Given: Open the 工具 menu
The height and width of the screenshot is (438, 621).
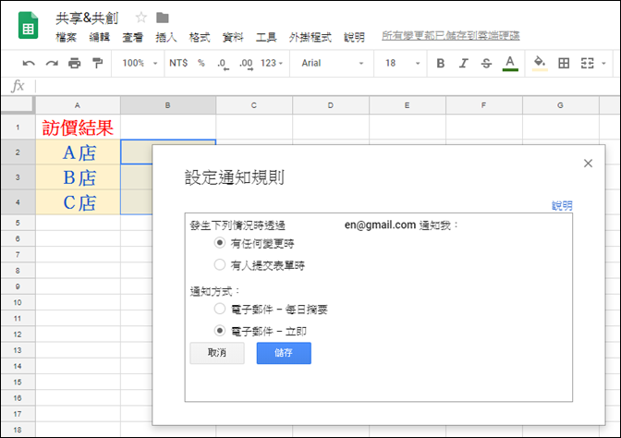Looking at the screenshot, I should 266,37.
